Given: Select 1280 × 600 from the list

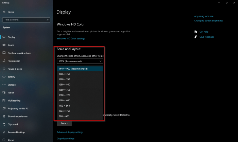Looking at the screenshot, I should [80, 101].
